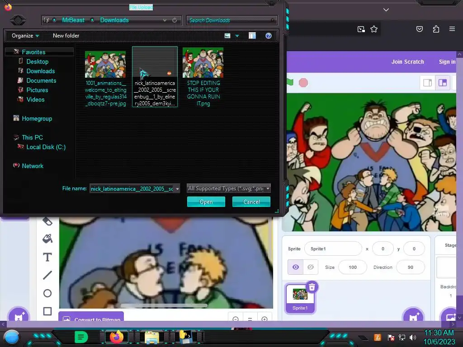This screenshot has width=463, height=347.
Task: Click the Search Downloads field
Action: (x=232, y=20)
